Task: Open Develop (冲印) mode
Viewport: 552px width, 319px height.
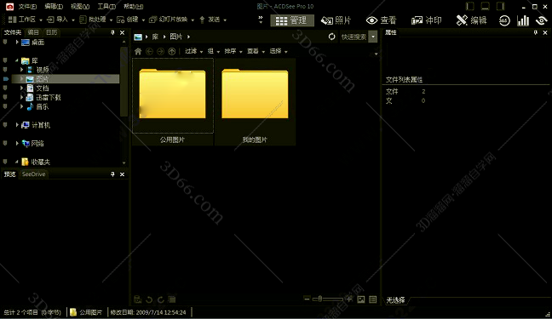Action: tap(426, 20)
